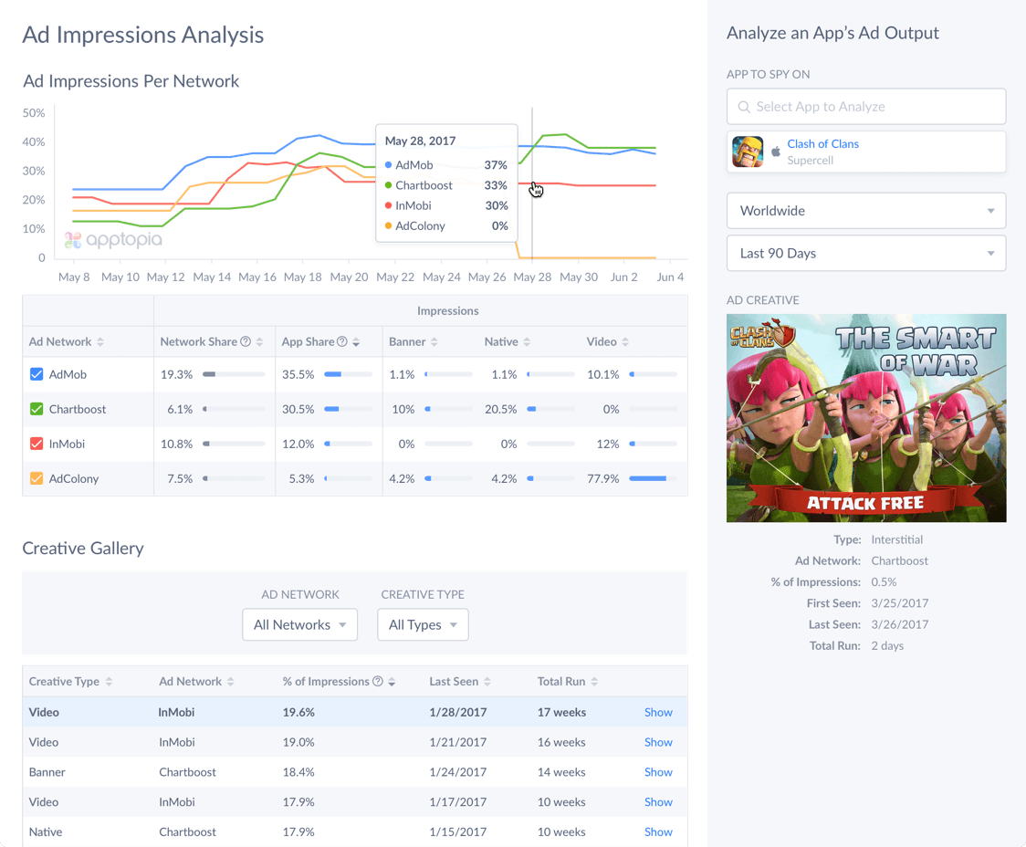Screen dimensions: 1026x847
Task: Click the Impressions table group header
Action: [x=447, y=310]
